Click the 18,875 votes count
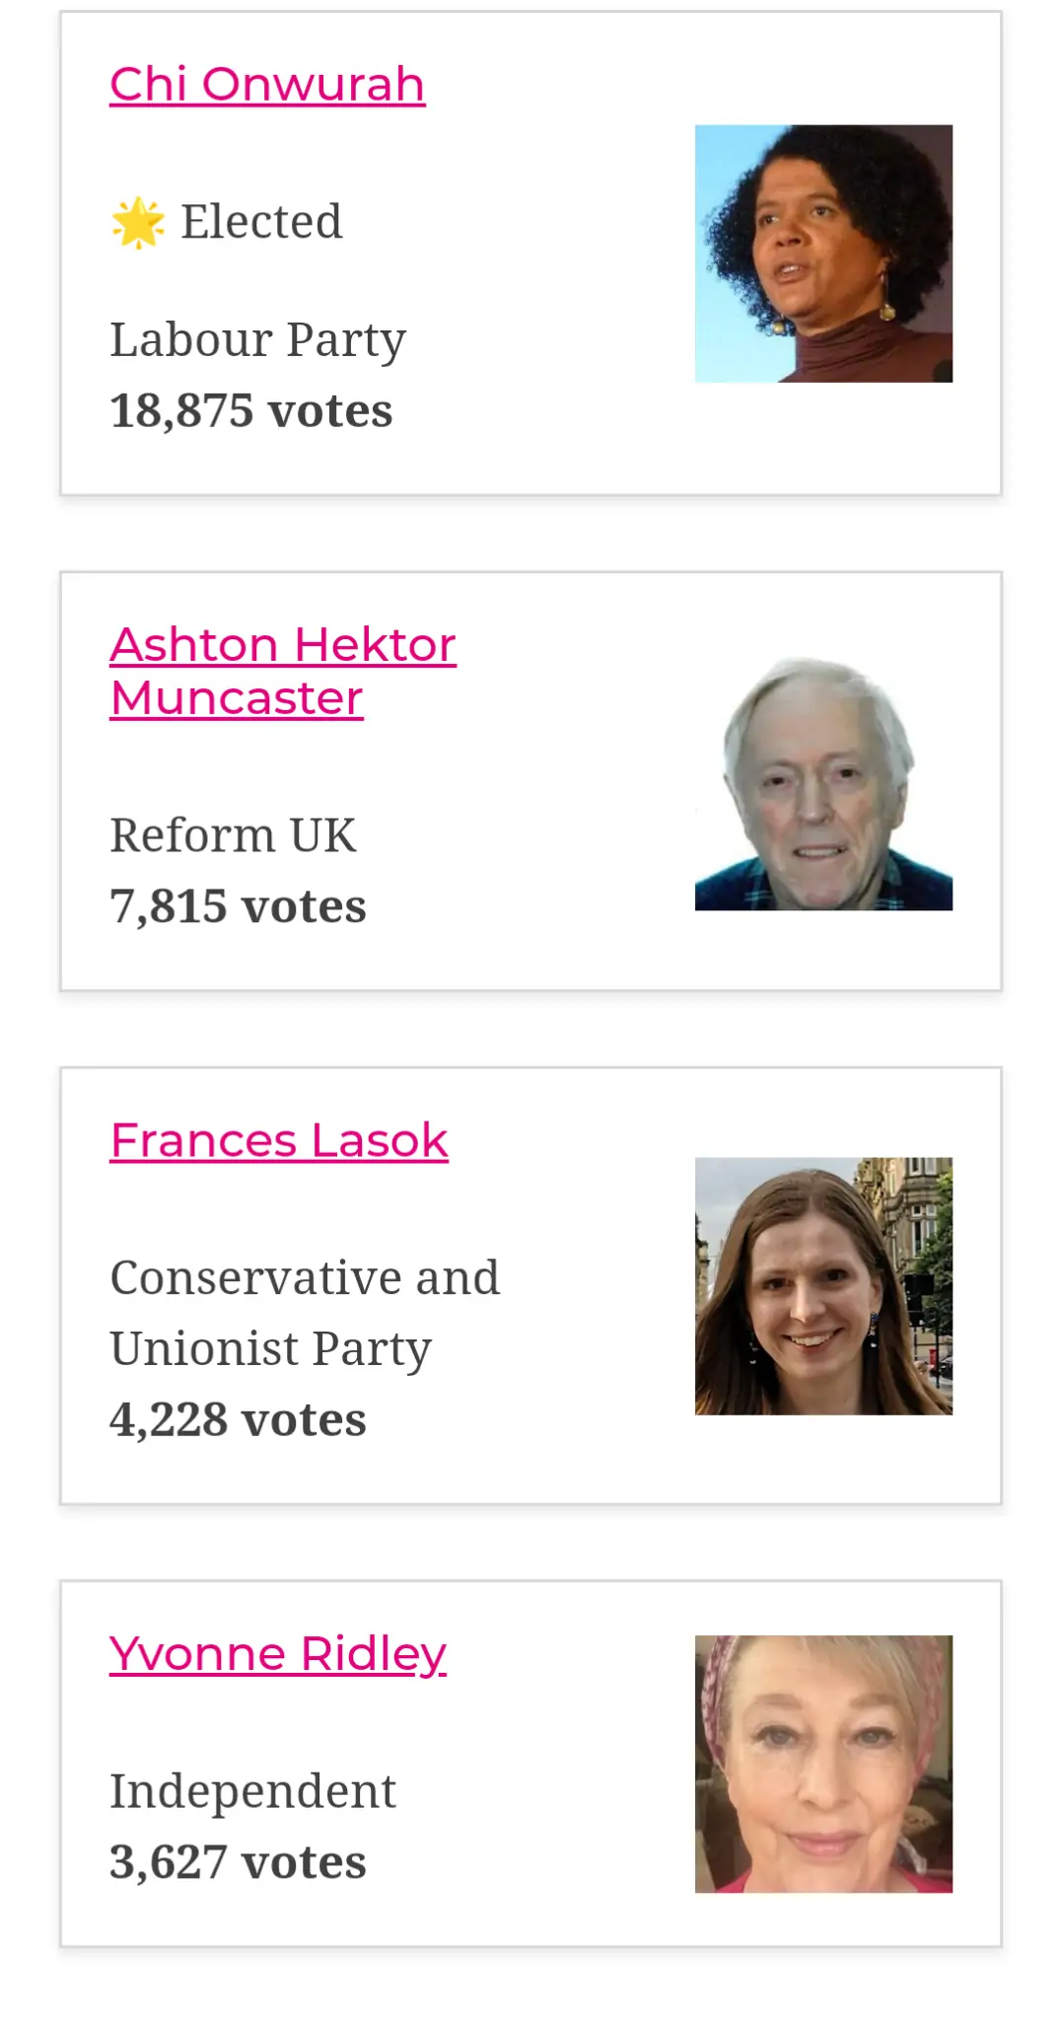Viewport: 1062px width, 2020px height. 250,411
